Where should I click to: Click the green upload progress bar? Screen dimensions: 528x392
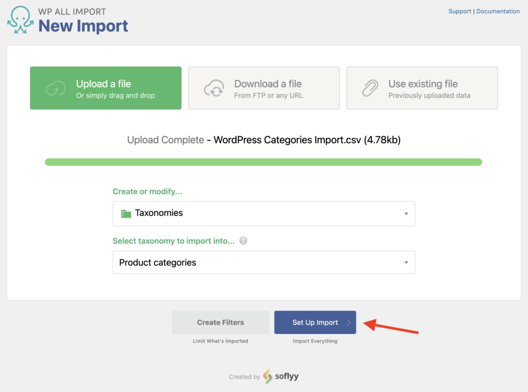point(263,161)
